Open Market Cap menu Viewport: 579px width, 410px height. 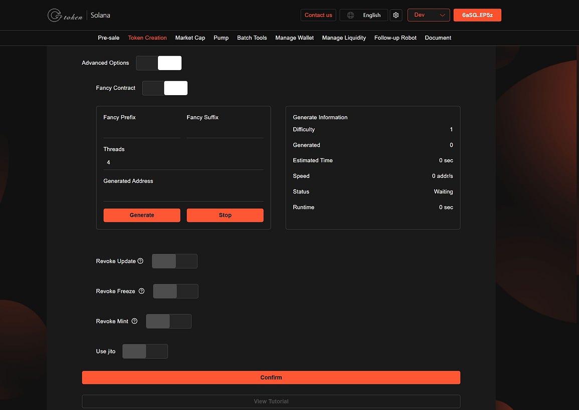click(190, 38)
